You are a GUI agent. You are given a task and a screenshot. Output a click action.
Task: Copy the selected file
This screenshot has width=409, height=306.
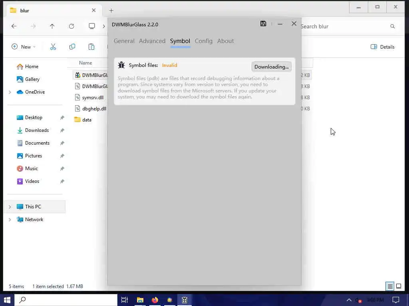click(72, 47)
